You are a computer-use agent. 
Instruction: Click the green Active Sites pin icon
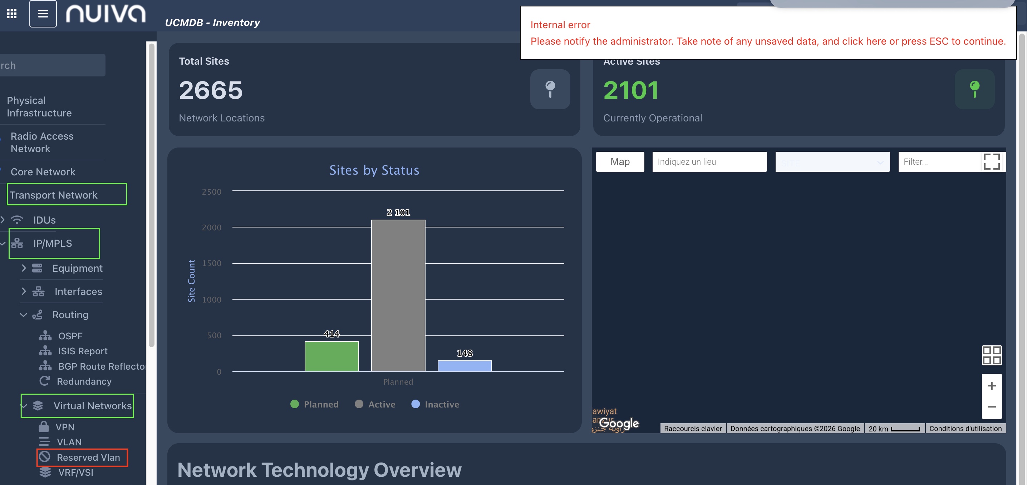(x=974, y=89)
